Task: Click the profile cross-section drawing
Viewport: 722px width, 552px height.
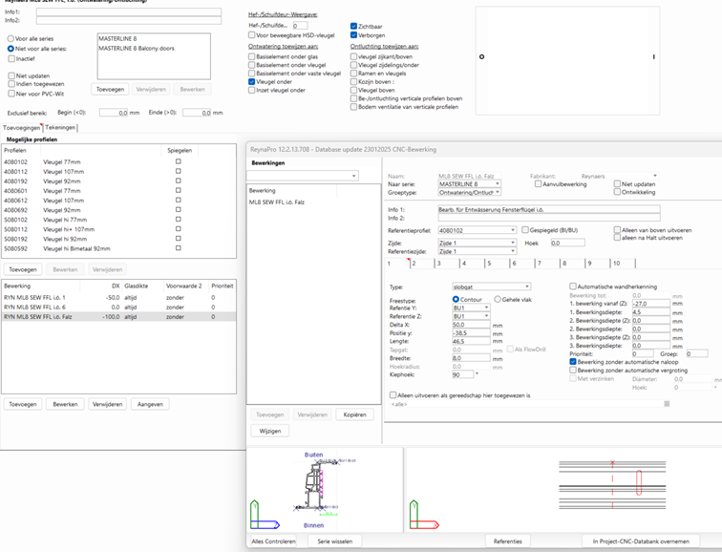Action: coord(315,487)
